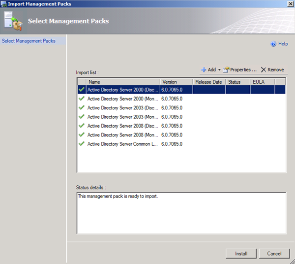Click green check icon for Server Common L...
This screenshot has width=295, height=264.
(x=82, y=144)
